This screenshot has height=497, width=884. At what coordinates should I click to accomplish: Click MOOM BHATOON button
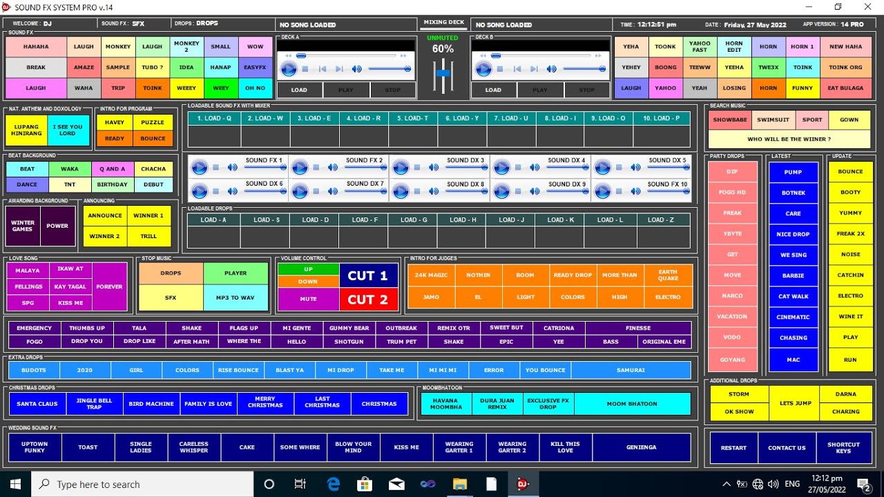pos(633,404)
